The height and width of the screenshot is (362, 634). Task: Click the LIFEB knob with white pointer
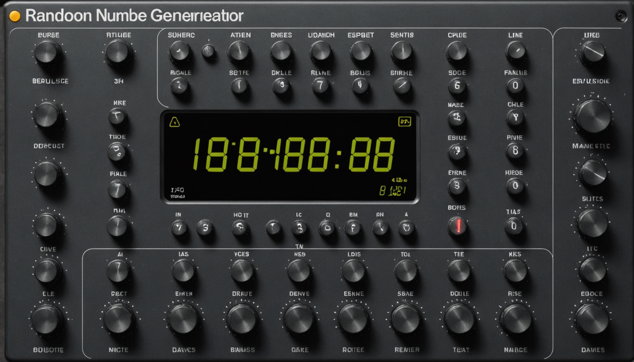click(x=593, y=52)
